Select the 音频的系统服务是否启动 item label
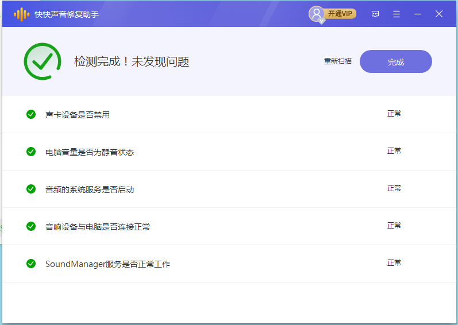The width and height of the screenshot is (458, 325). point(90,189)
